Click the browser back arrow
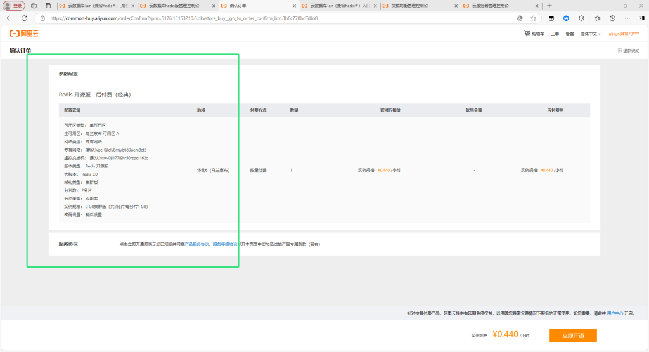 point(10,18)
